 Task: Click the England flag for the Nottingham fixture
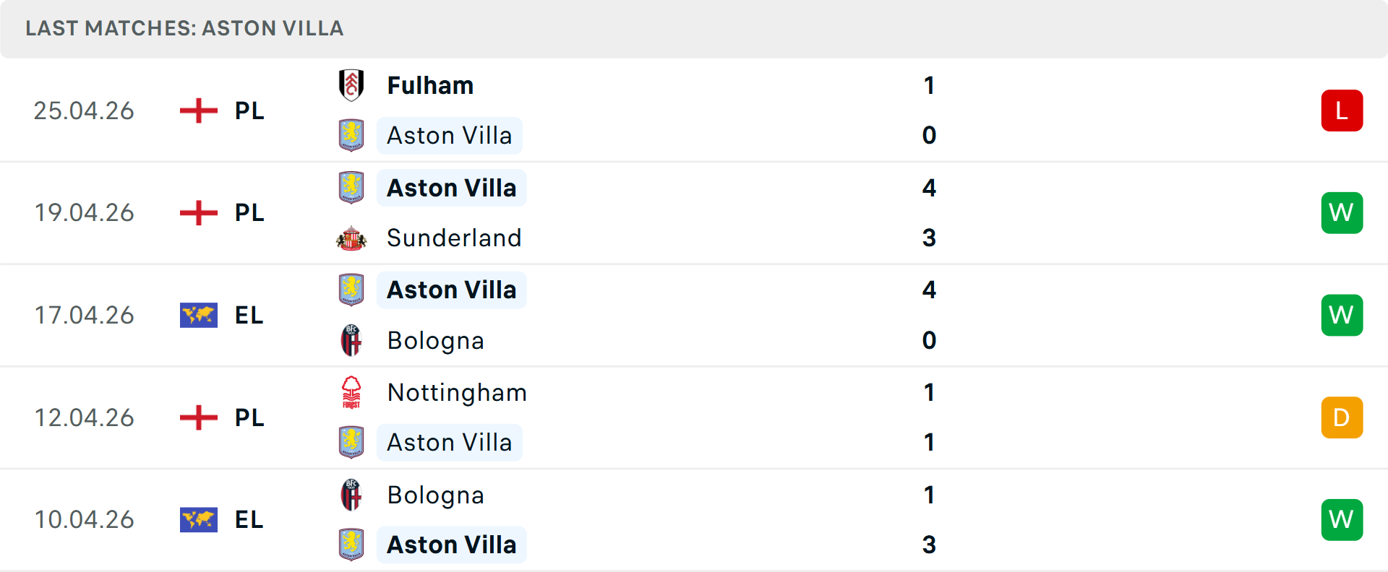tap(198, 417)
